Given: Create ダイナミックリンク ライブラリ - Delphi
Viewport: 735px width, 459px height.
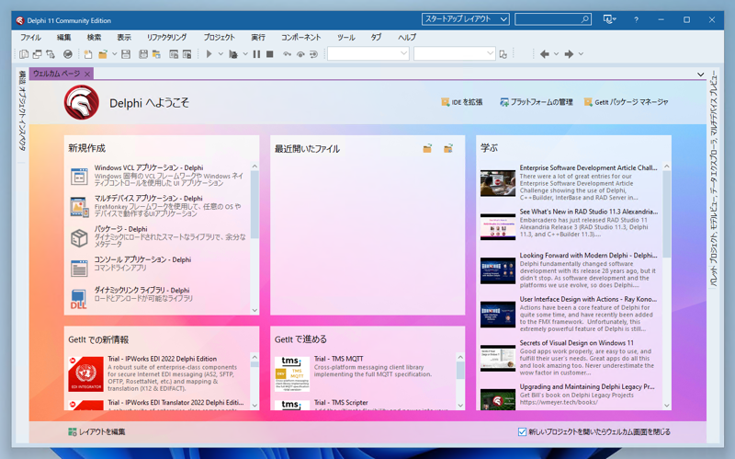Looking at the screenshot, I should 158,297.
